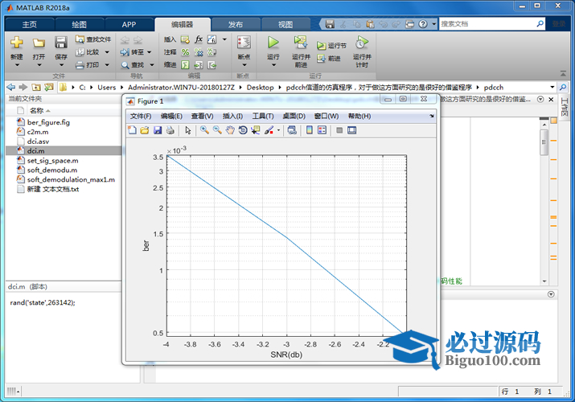
Task: Click the insert legend icon in Figure 1
Action: tap(322, 130)
